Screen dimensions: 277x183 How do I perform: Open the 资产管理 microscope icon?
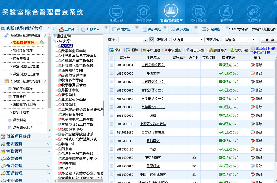(226, 12)
